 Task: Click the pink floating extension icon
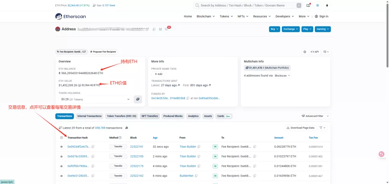381,154
